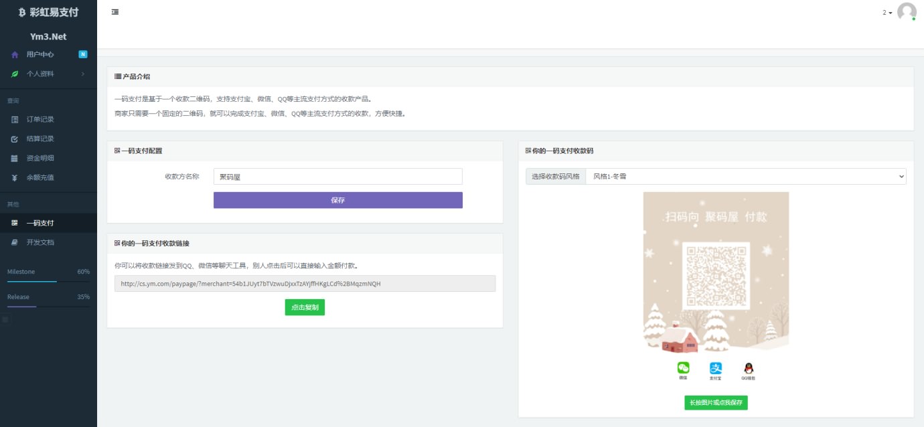This screenshot has height=427, width=924.
Task: Click the check icon beside 结算记录
Action: tap(15, 139)
